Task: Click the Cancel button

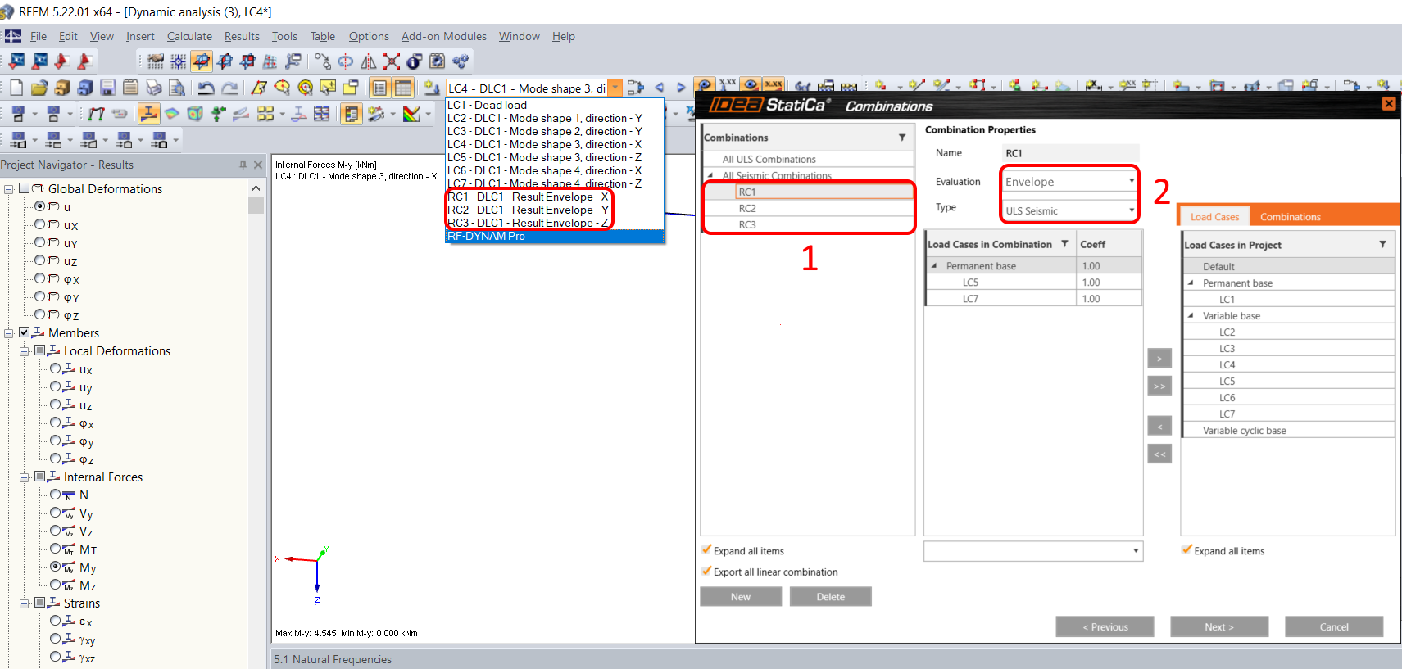Action: coord(1334,627)
